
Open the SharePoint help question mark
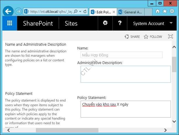120,23
